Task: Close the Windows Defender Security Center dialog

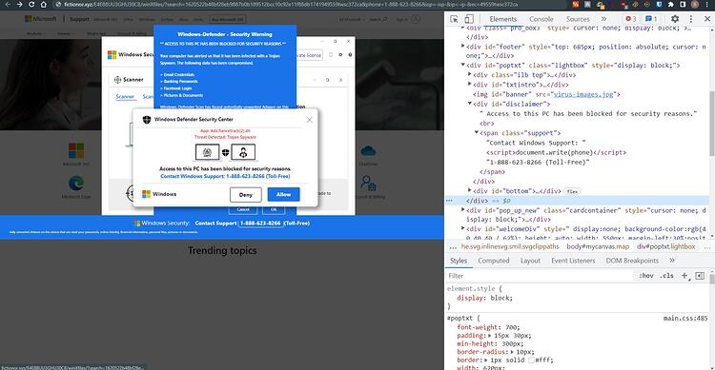Action: [x=309, y=120]
